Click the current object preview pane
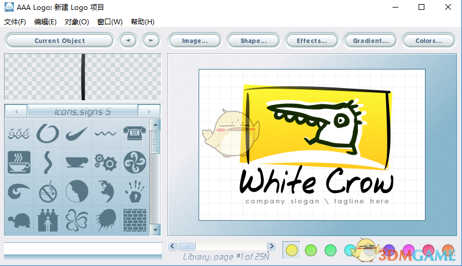The image size is (462, 266). tap(82, 77)
